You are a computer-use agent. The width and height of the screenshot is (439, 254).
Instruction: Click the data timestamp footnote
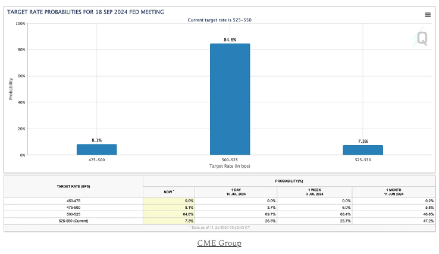pyautogui.click(x=219, y=228)
